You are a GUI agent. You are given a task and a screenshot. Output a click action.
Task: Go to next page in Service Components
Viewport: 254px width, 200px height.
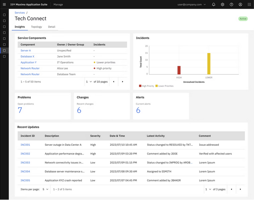[x=122, y=82]
